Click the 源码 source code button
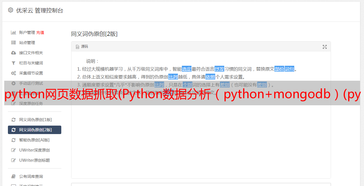The width and height of the screenshot is (364, 186). [x=82, y=47]
